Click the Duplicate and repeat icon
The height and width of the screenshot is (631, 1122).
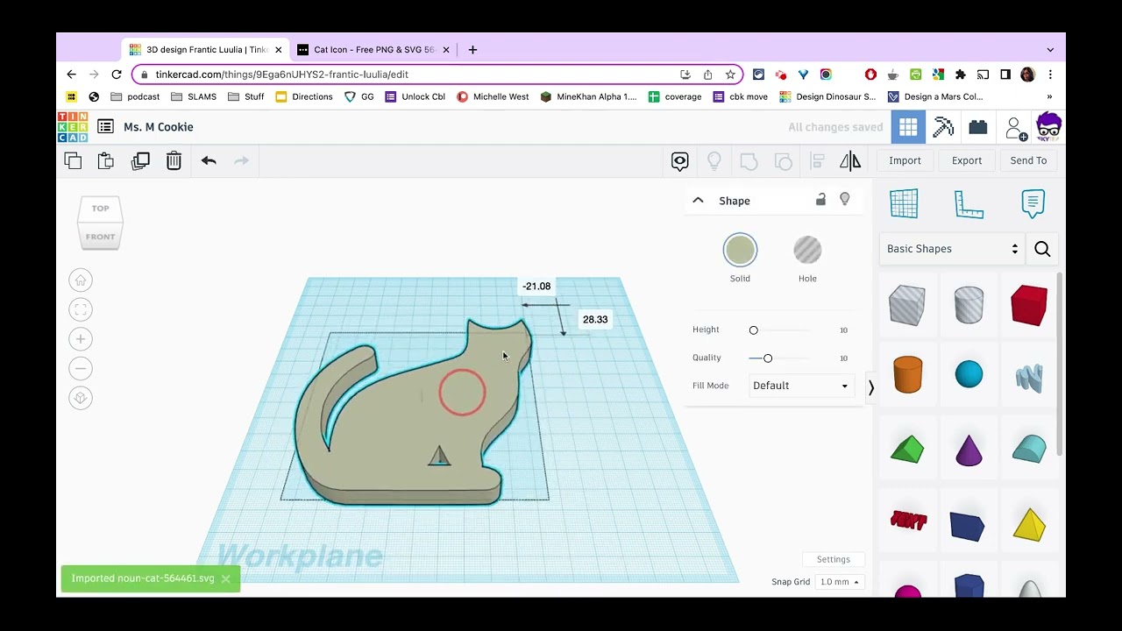[140, 160]
